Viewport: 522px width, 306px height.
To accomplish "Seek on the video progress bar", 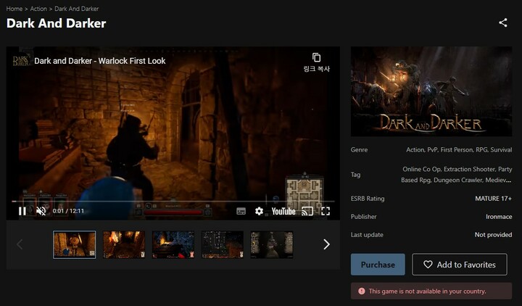I will (x=173, y=201).
